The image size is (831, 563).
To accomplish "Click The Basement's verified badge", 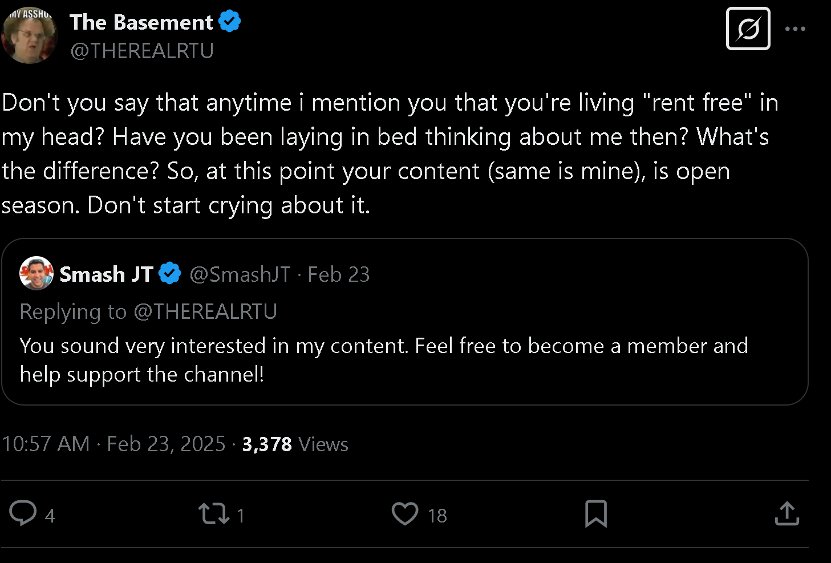I will (230, 22).
